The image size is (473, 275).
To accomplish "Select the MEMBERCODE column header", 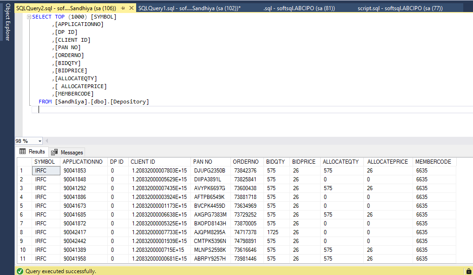I will tap(433, 162).
